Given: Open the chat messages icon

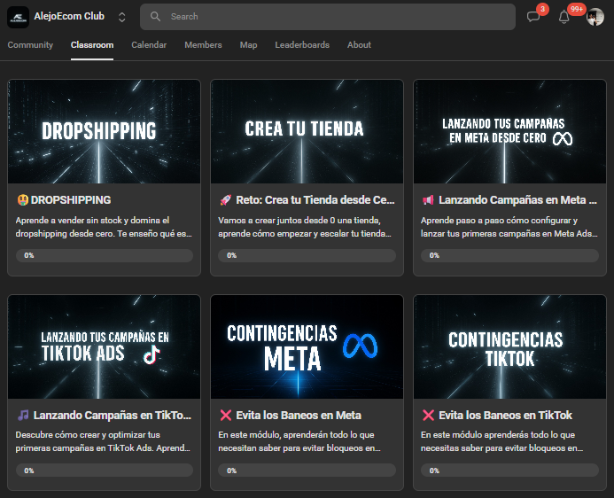Looking at the screenshot, I should tap(533, 17).
